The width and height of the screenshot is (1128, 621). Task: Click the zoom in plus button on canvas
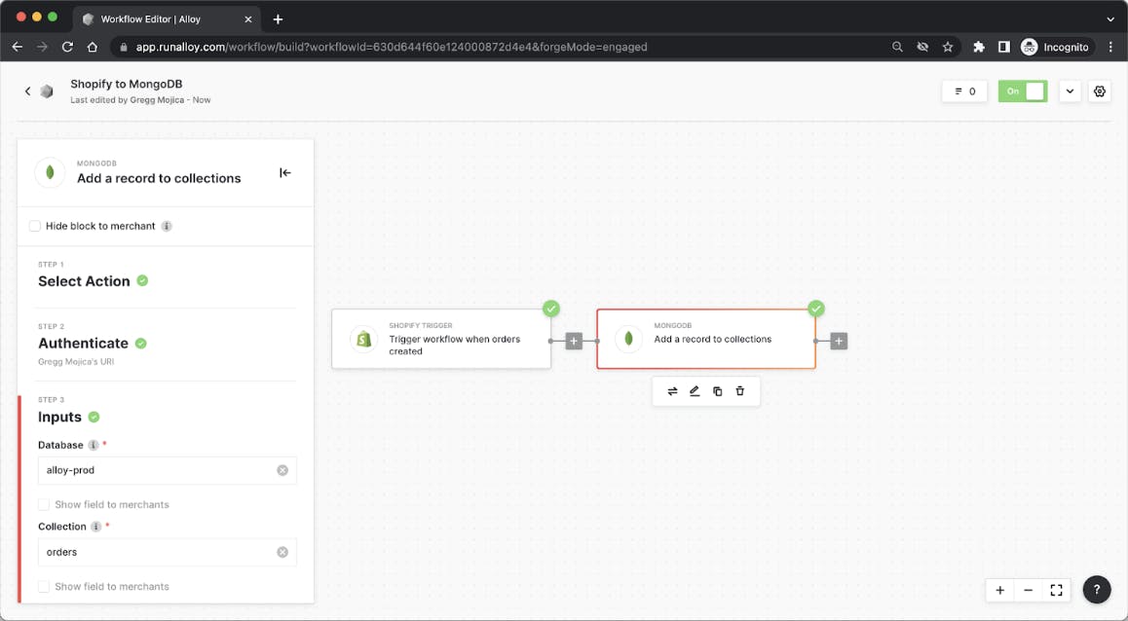999,590
